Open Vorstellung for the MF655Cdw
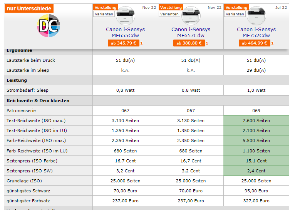This screenshot has height=210, width=300. pyautogui.click(x=106, y=7)
